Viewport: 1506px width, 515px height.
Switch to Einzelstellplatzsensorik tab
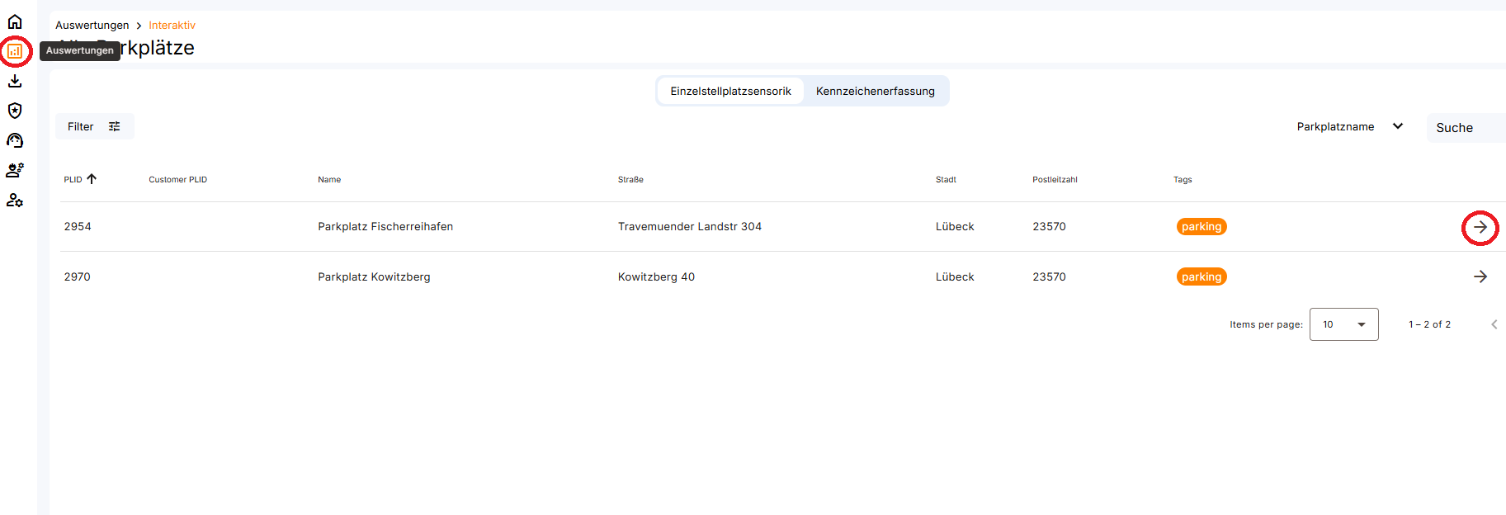coord(730,91)
